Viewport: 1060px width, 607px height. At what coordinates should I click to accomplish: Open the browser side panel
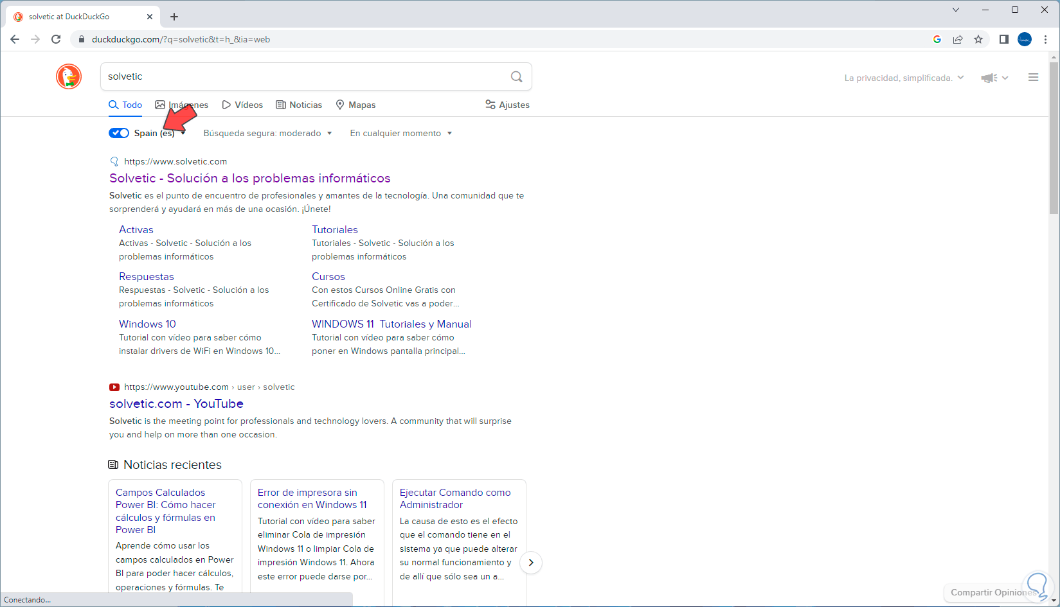coord(1003,39)
